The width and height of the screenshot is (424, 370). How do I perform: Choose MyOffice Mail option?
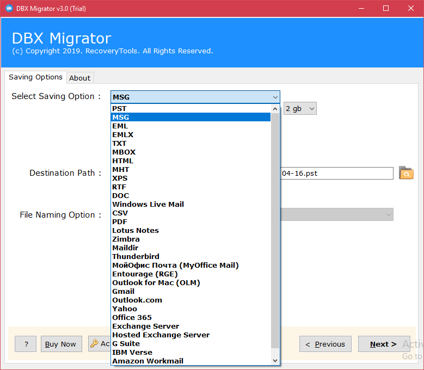pyautogui.click(x=191, y=265)
